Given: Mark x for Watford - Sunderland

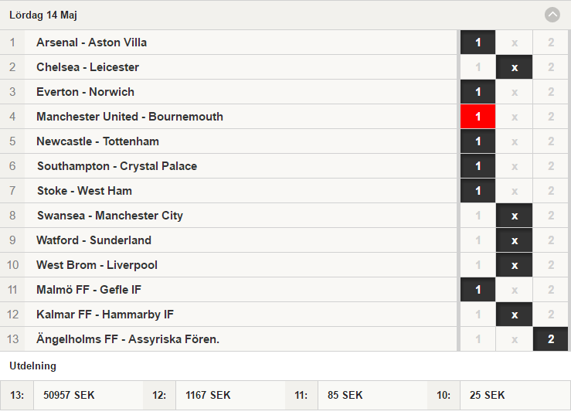Looking at the screenshot, I should click(x=514, y=240).
